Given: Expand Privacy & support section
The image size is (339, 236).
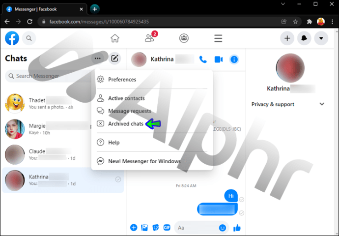Looking at the screenshot, I should tap(288, 104).
